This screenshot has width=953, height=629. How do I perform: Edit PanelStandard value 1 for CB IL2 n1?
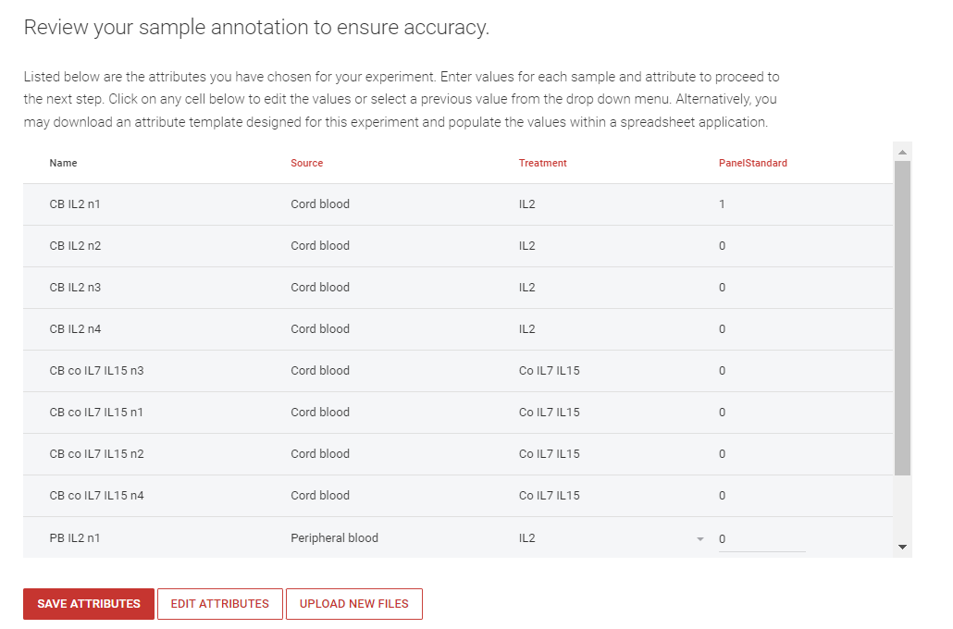pyautogui.click(x=722, y=204)
